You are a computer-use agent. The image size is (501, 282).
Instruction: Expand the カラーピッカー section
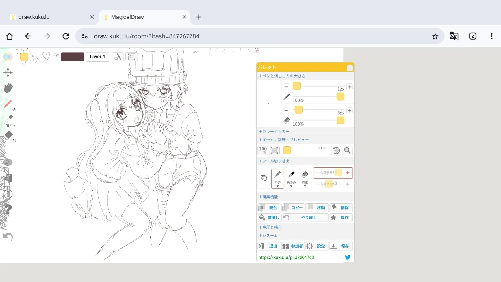[x=274, y=132]
